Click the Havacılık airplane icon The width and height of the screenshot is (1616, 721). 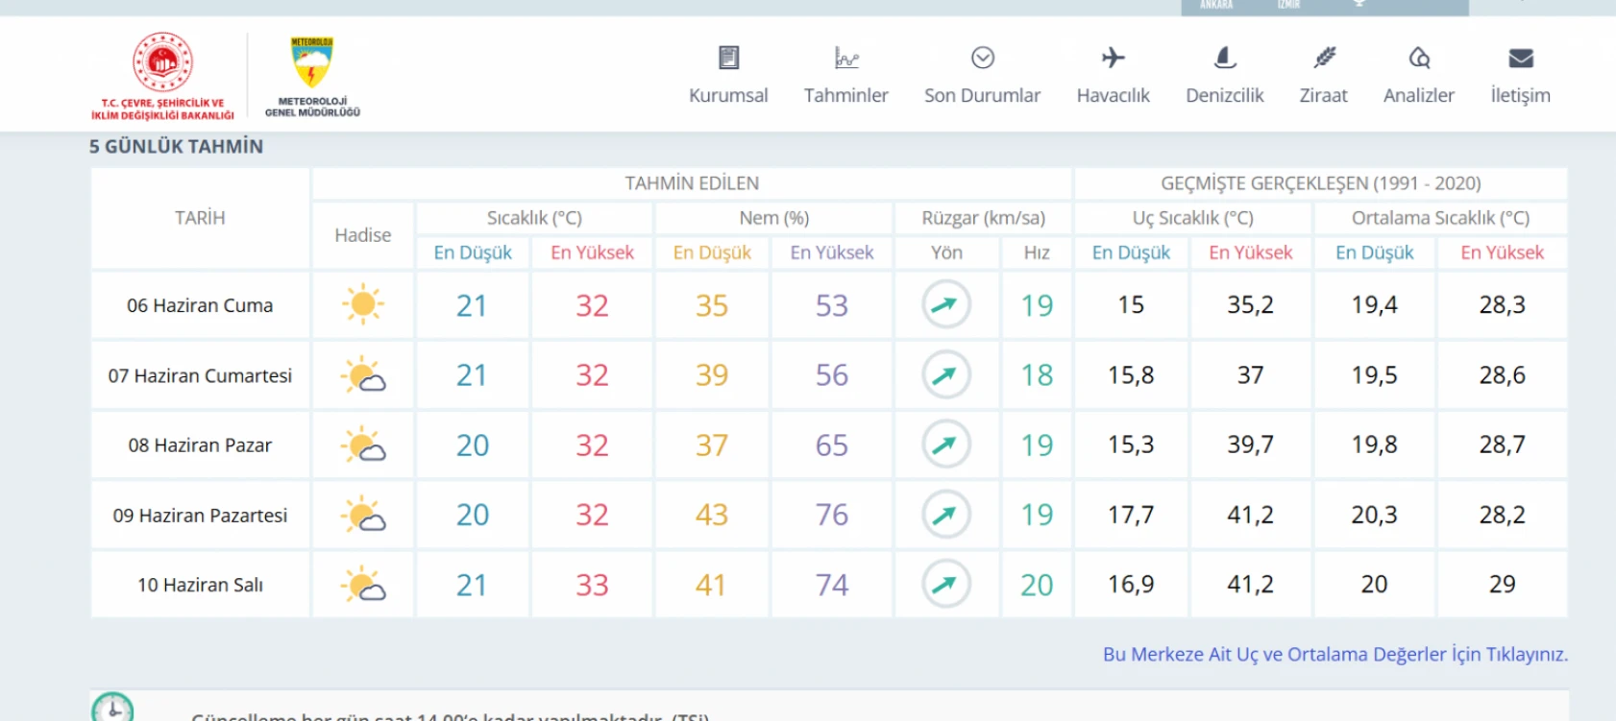1113,59
